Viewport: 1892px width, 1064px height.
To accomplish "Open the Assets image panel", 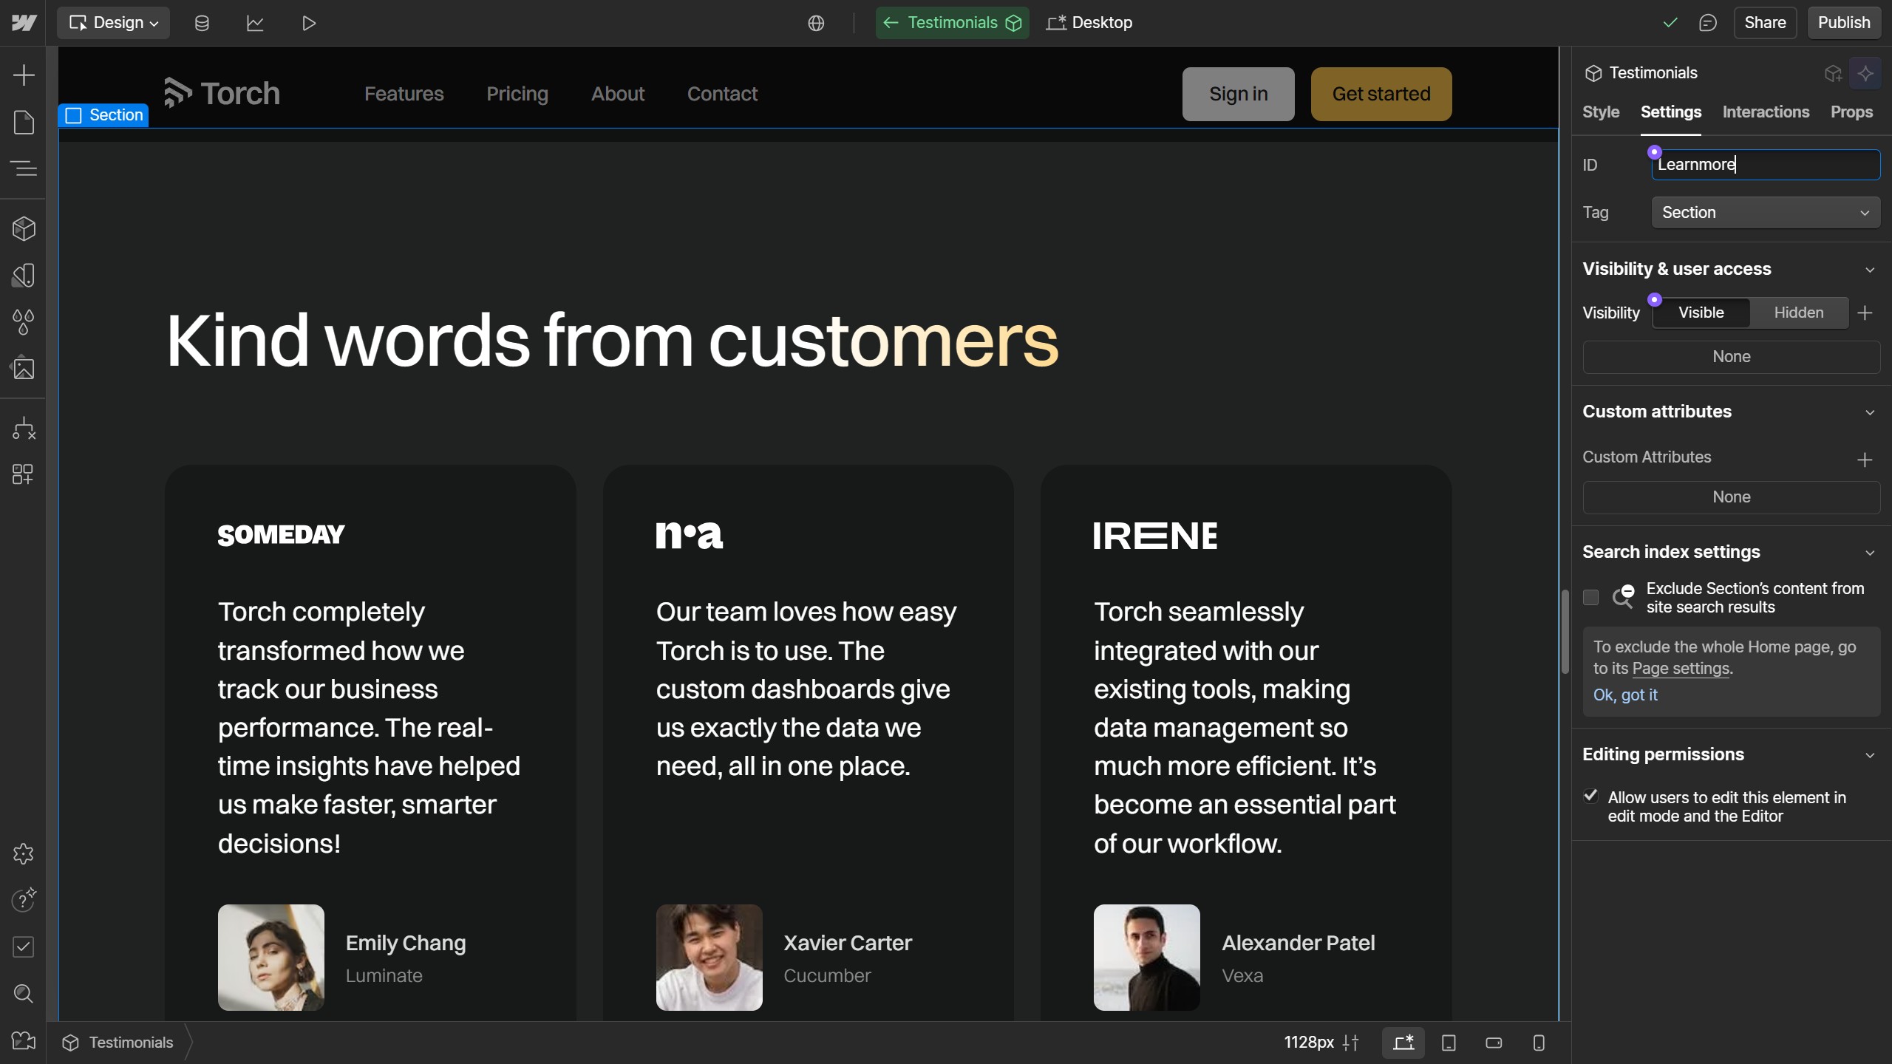I will [24, 368].
